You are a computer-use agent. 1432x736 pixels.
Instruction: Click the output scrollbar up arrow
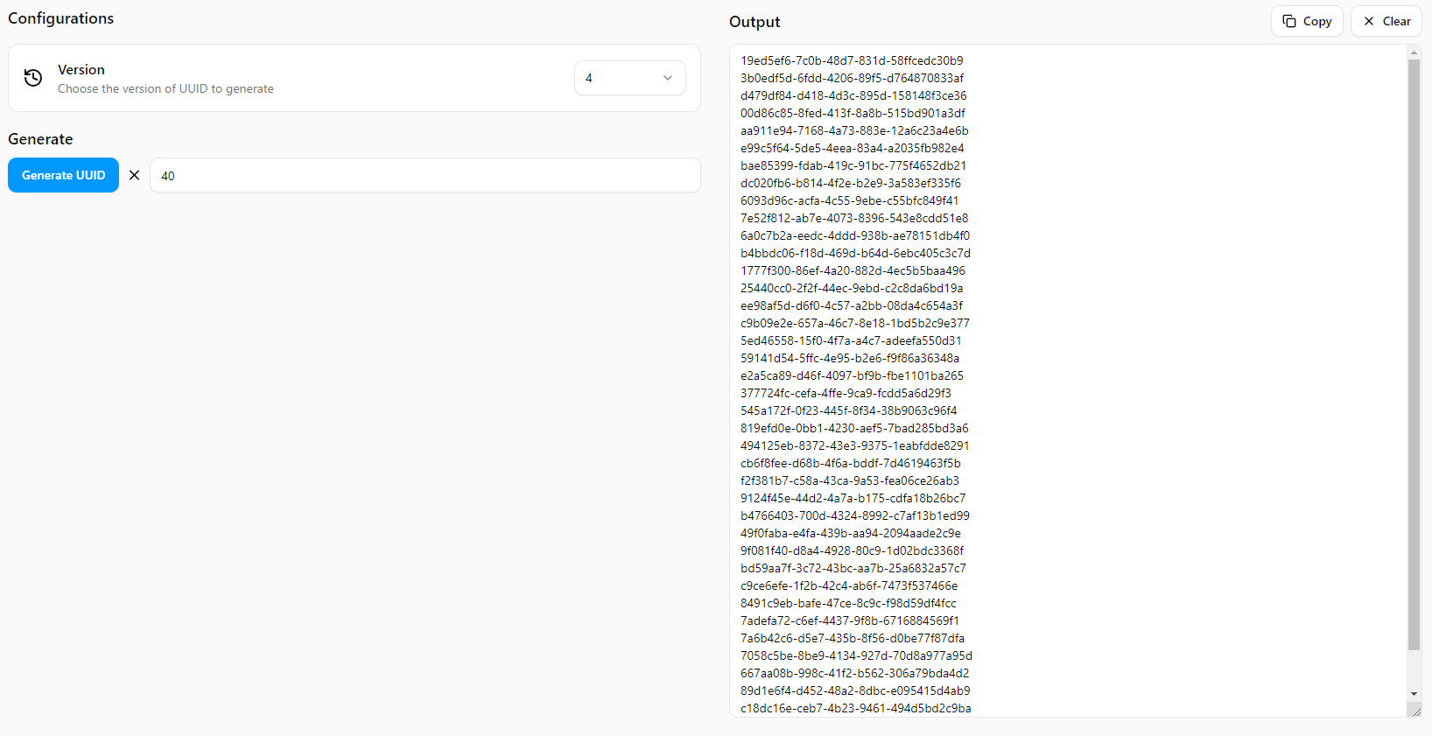[x=1414, y=53]
